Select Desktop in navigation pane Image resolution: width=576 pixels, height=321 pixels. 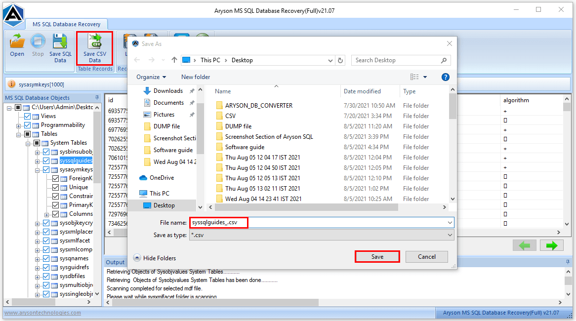click(x=164, y=205)
